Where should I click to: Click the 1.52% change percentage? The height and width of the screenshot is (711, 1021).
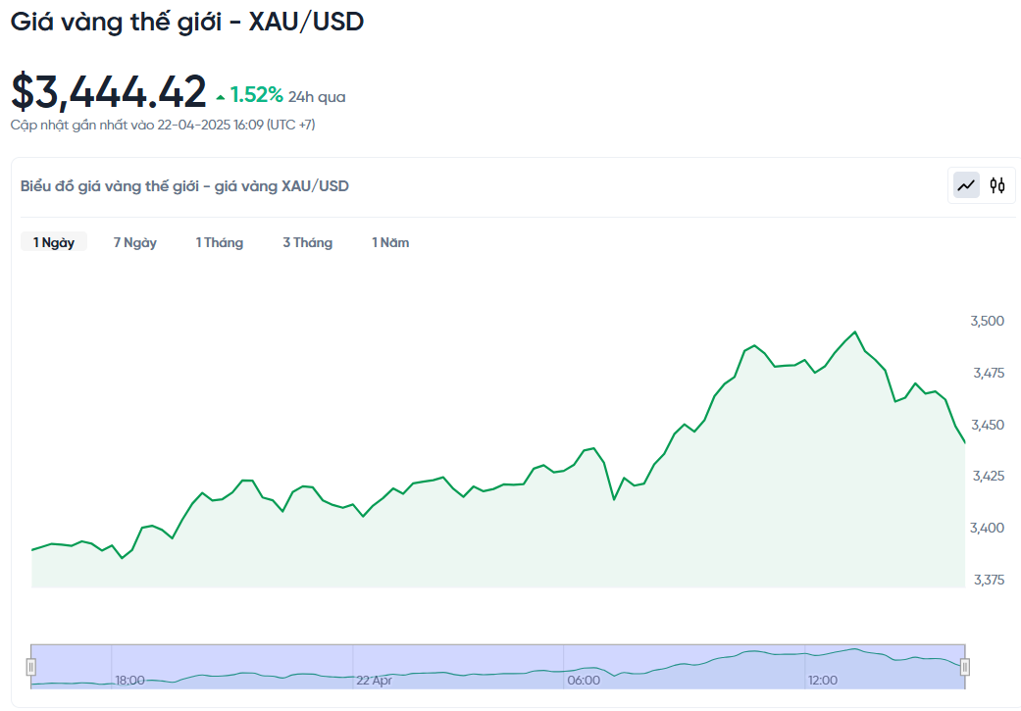click(x=257, y=95)
